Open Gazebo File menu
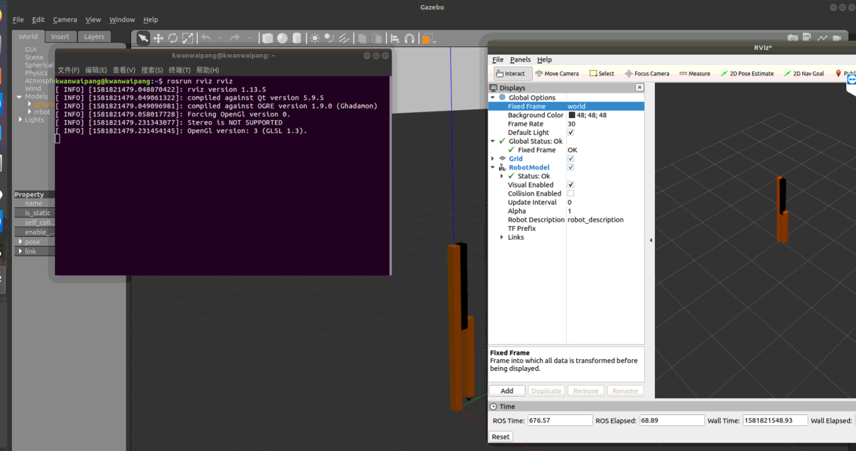Screen dimensions: 856x451 [x=18, y=20]
